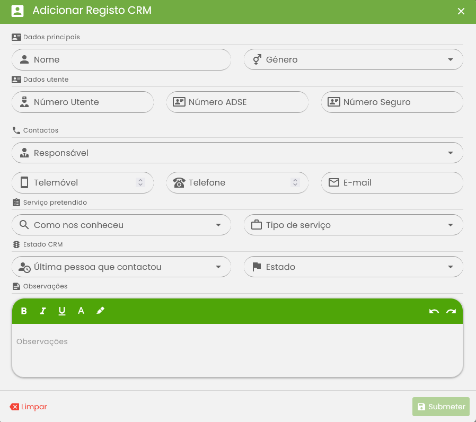Toggle italic in the Observações editor

coord(43,311)
